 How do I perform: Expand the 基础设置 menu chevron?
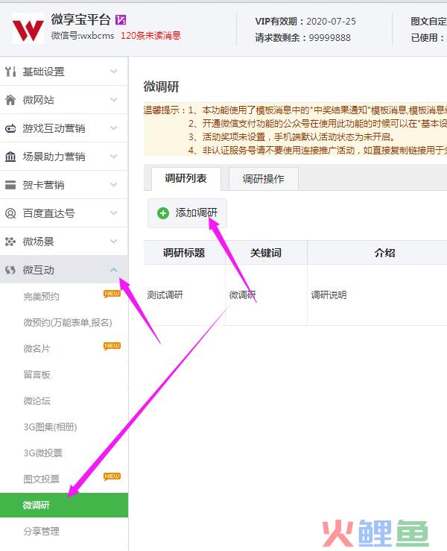pos(113,72)
